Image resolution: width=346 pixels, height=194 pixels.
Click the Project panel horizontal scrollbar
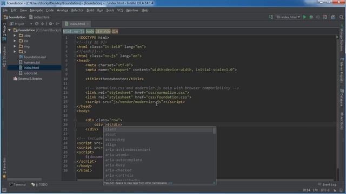pos(24,179)
